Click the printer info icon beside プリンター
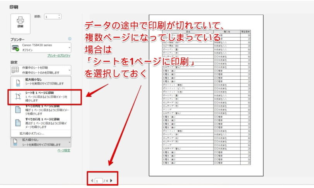 (70, 39)
